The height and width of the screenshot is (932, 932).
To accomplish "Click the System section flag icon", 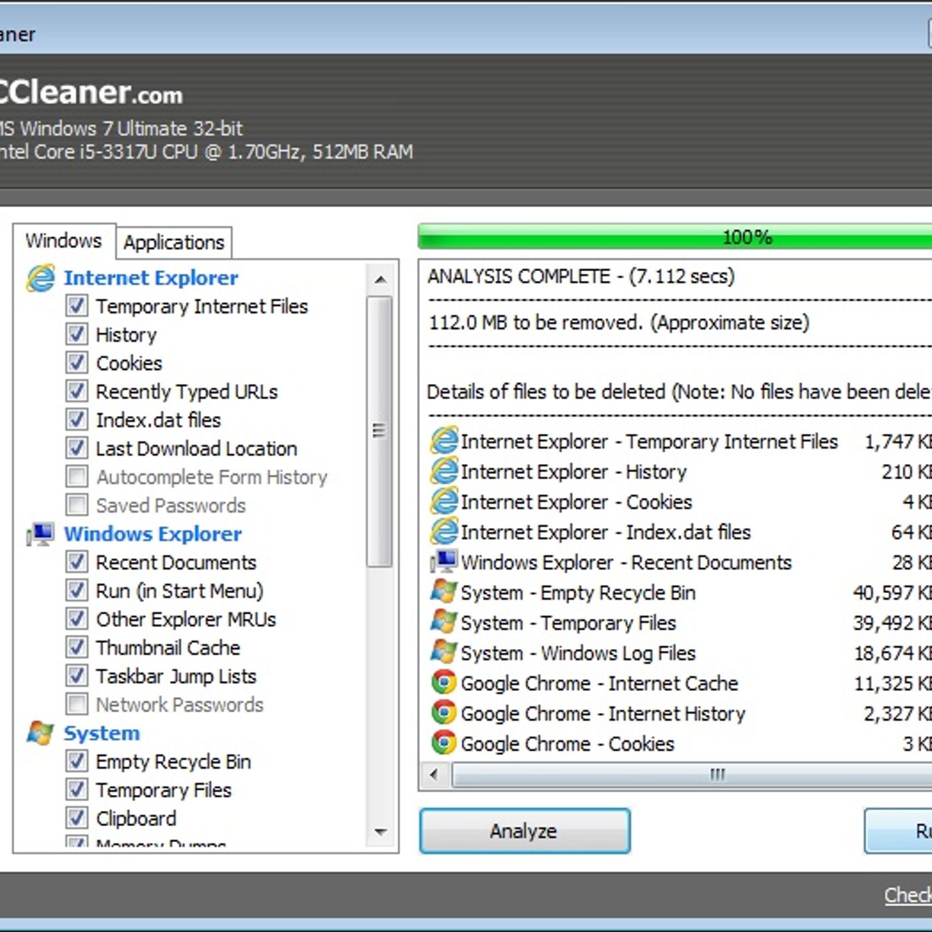I will click(41, 733).
